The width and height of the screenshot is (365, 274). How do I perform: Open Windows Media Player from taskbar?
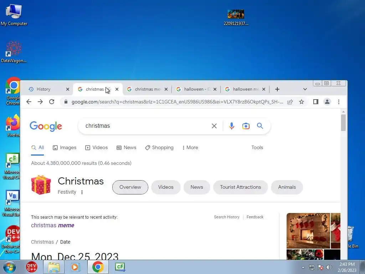pos(76,267)
